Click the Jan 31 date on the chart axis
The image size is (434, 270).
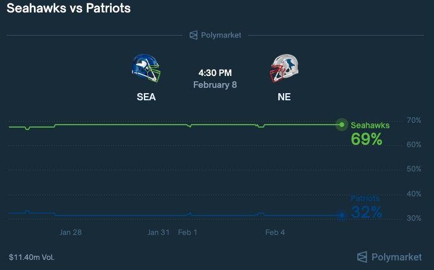pos(159,233)
